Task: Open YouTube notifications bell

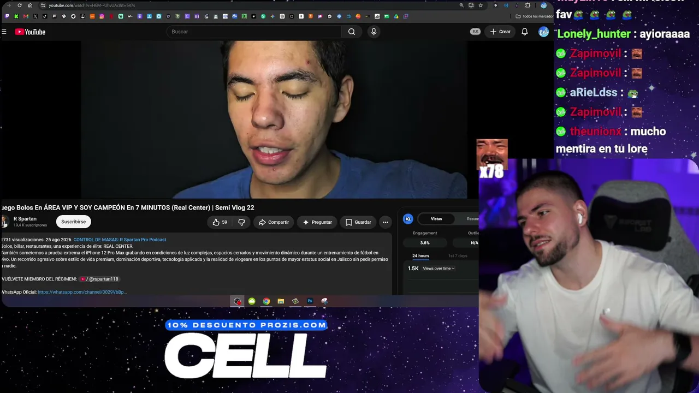Action: point(524,32)
